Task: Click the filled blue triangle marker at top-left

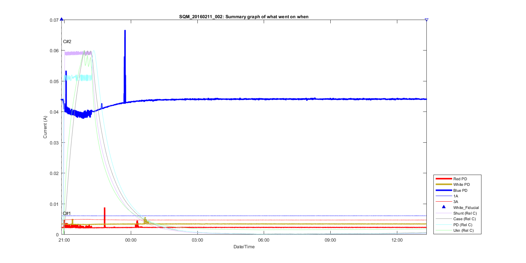Action: (62, 19)
